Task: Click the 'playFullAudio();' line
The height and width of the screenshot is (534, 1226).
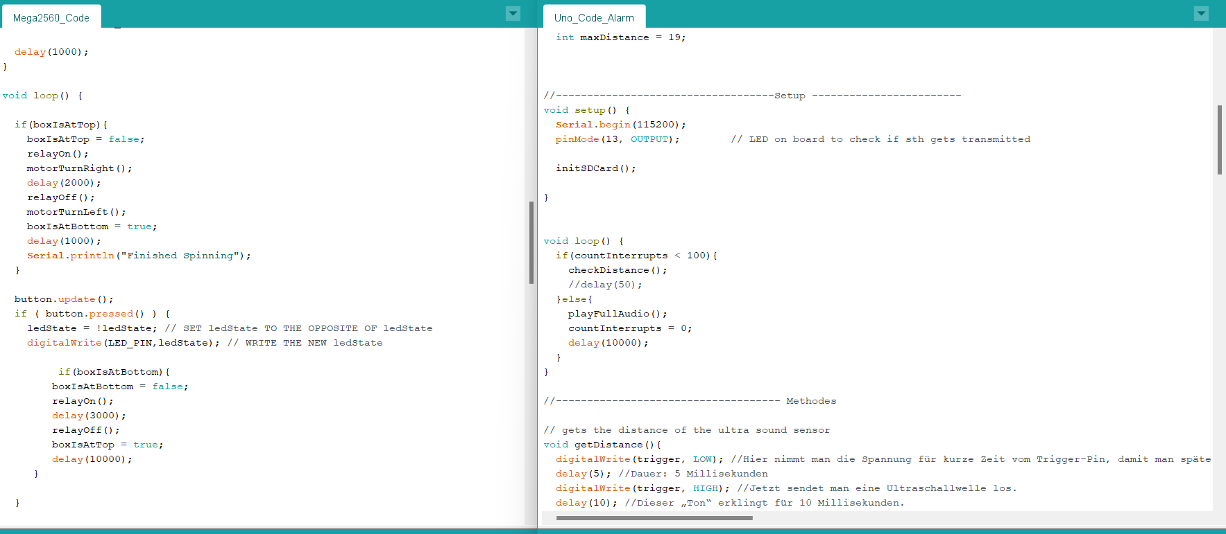Action: [x=618, y=314]
